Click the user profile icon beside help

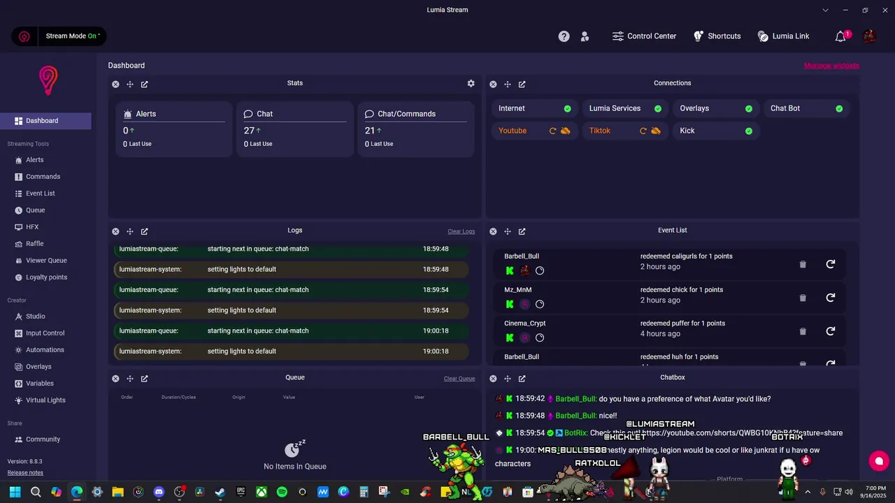(x=585, y=36)
